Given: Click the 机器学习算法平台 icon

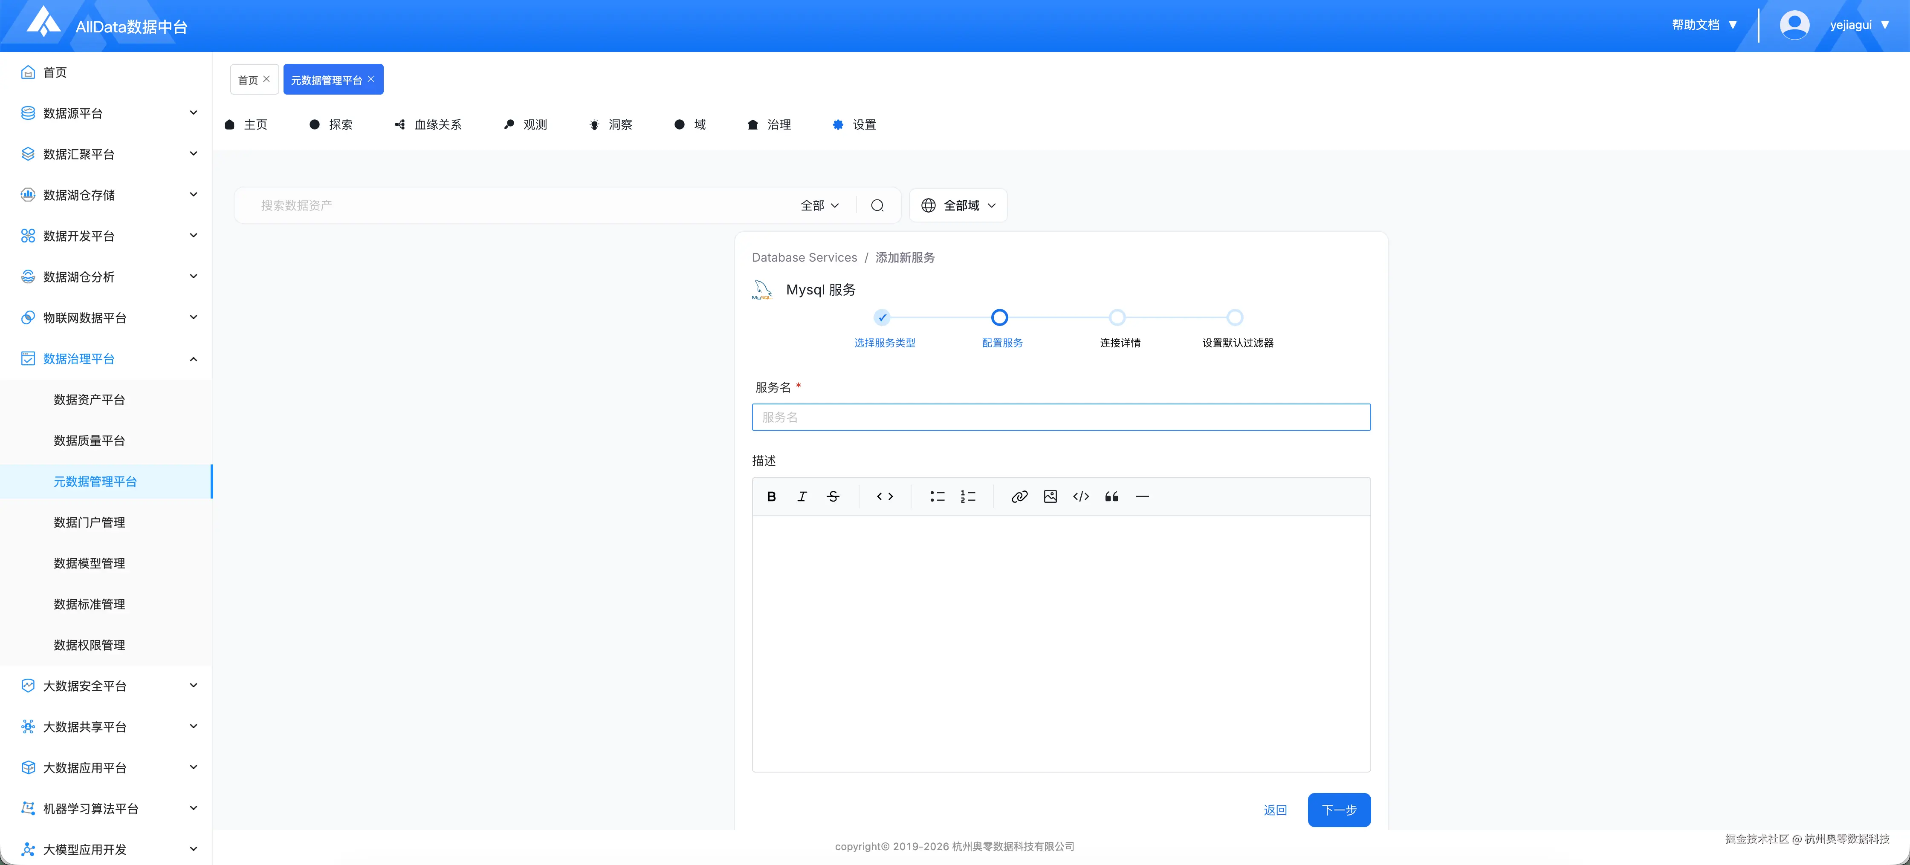Looking at the screenshot, I should point(28,808).
